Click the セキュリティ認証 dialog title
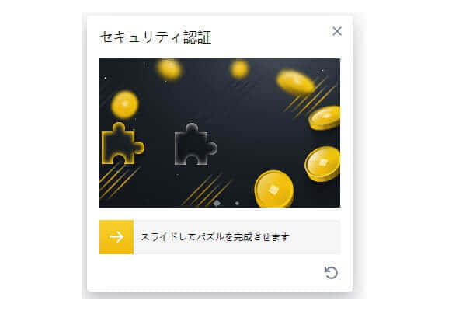The height and width of the screenshot is (311, 466). click(155, 37)
